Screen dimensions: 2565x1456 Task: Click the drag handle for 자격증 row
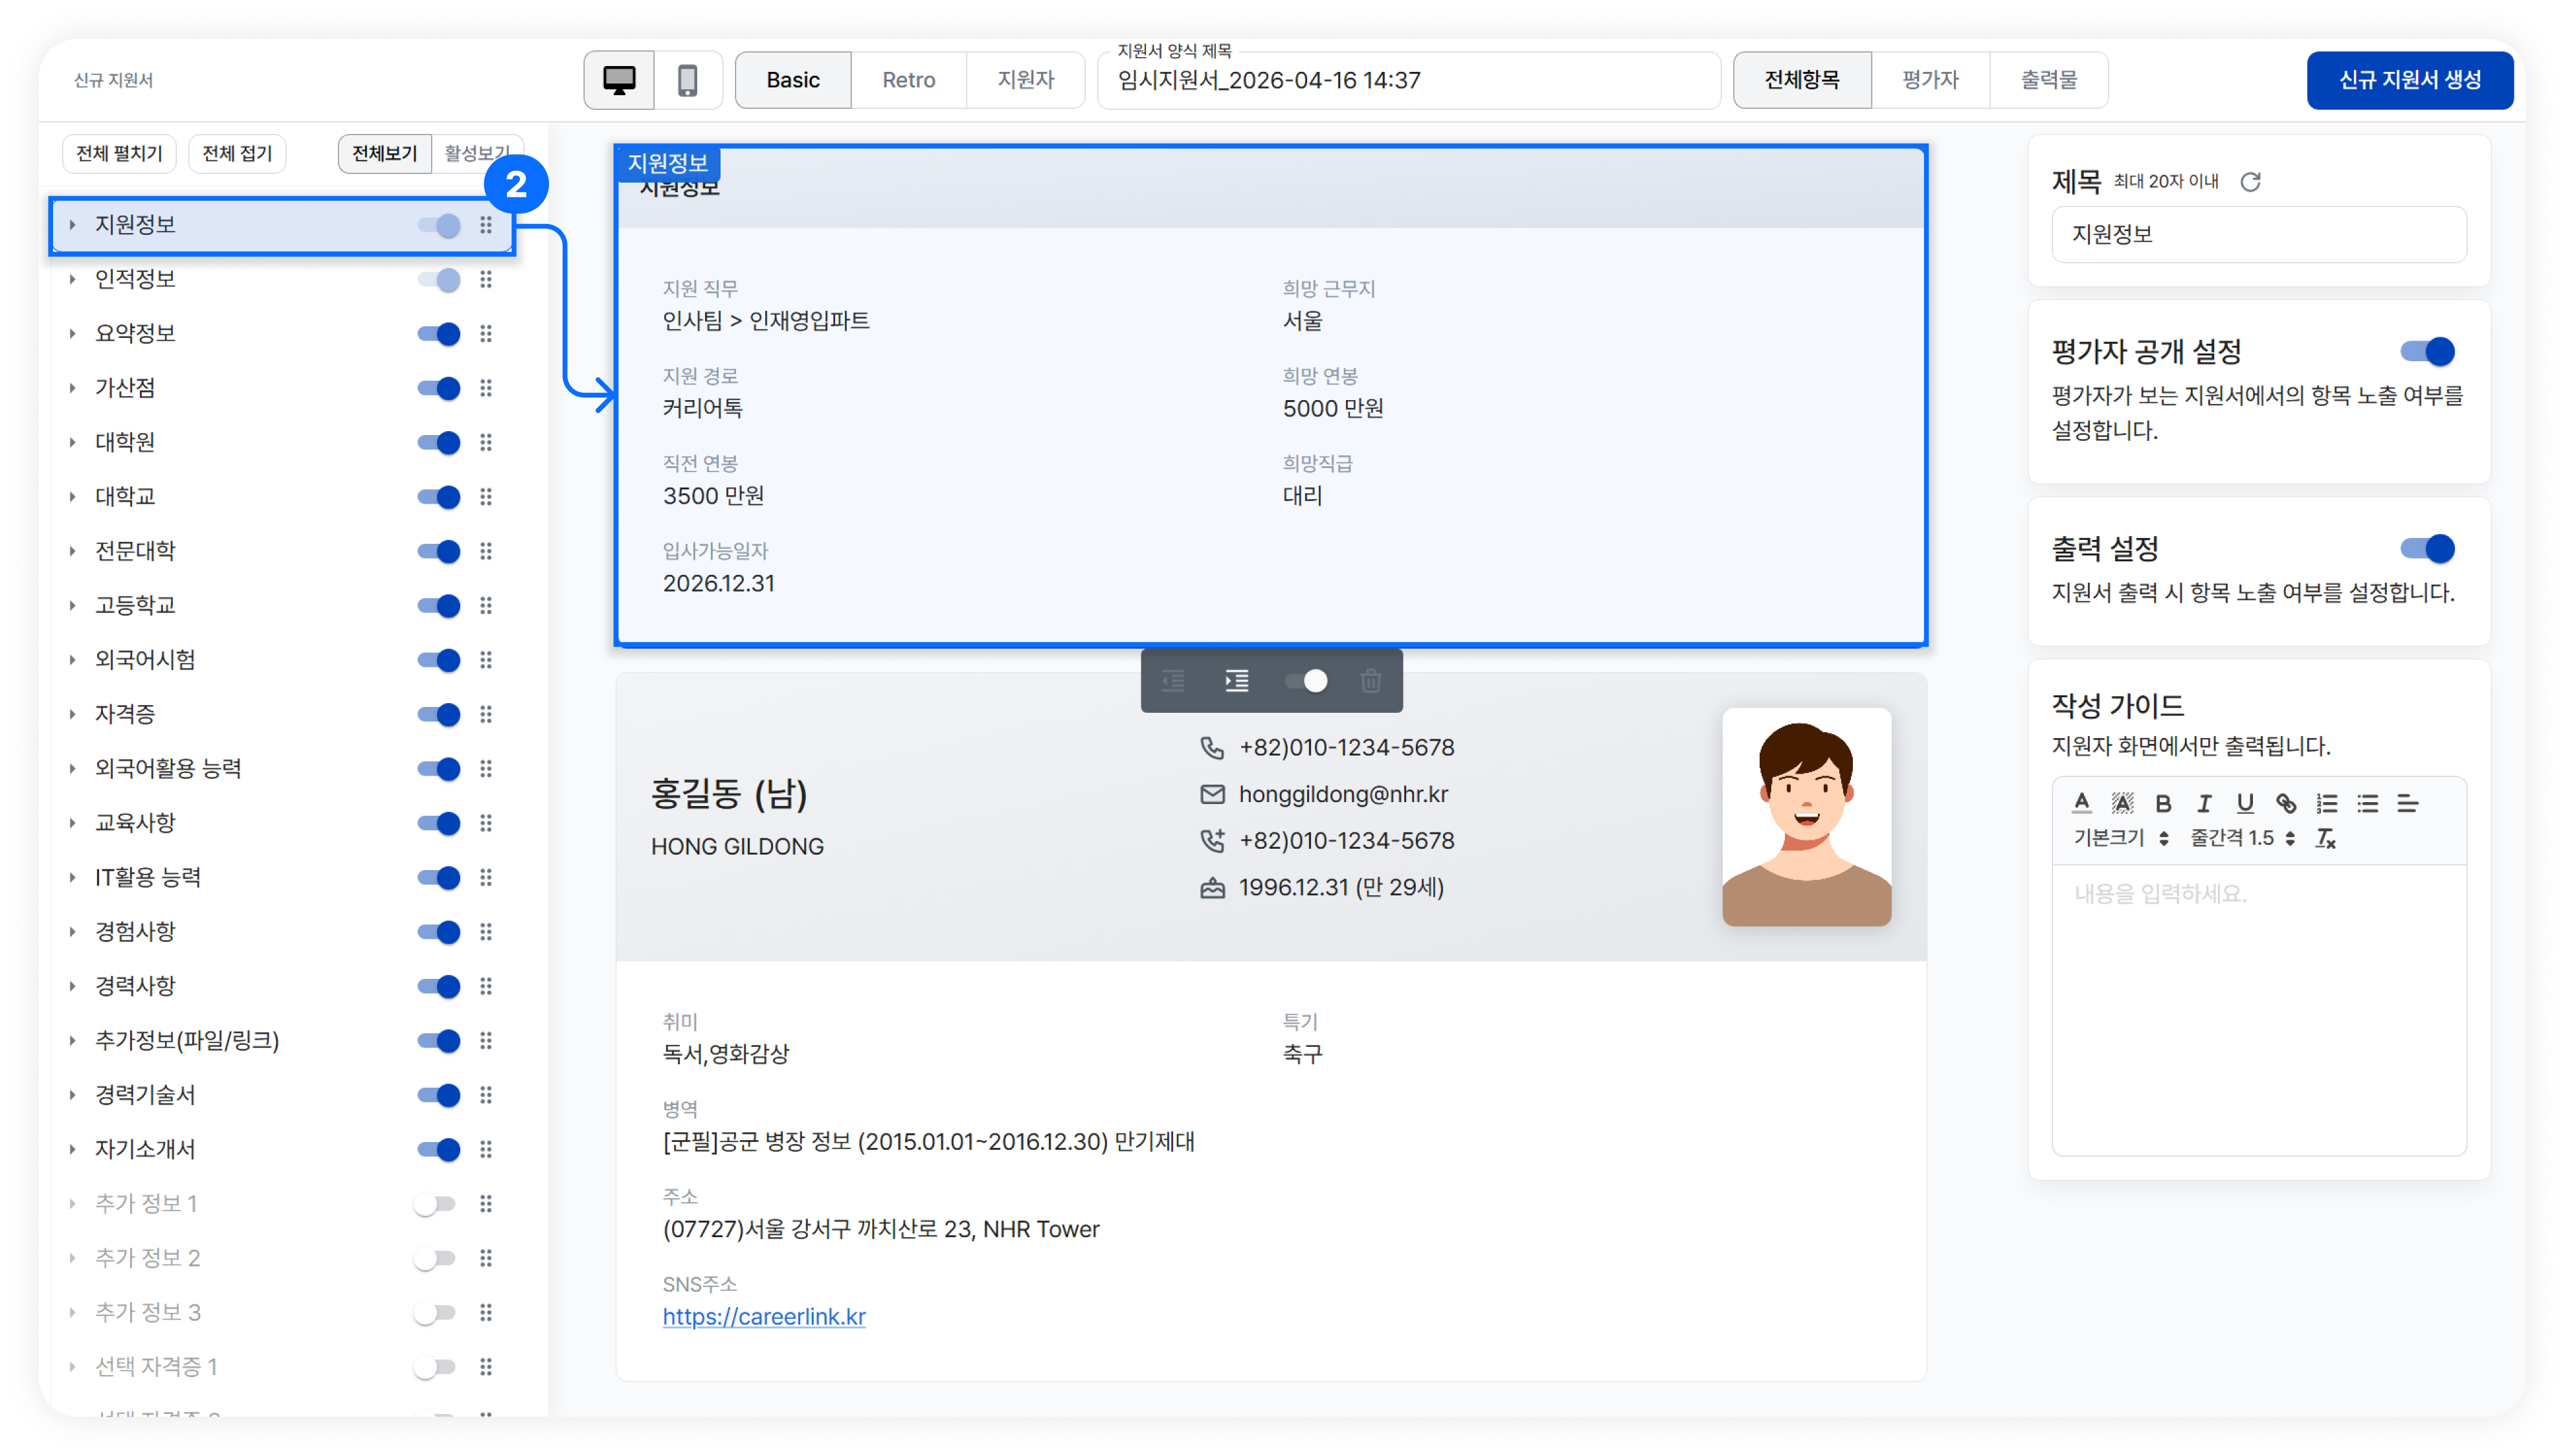[x=486, y=714]
